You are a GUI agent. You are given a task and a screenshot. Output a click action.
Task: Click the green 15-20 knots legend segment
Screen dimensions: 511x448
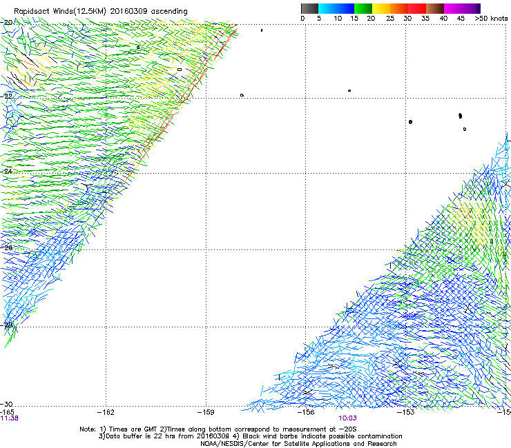363,8
